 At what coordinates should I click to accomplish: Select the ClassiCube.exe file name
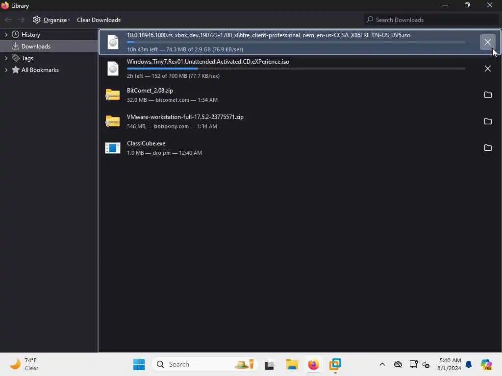tap(146, 143)
